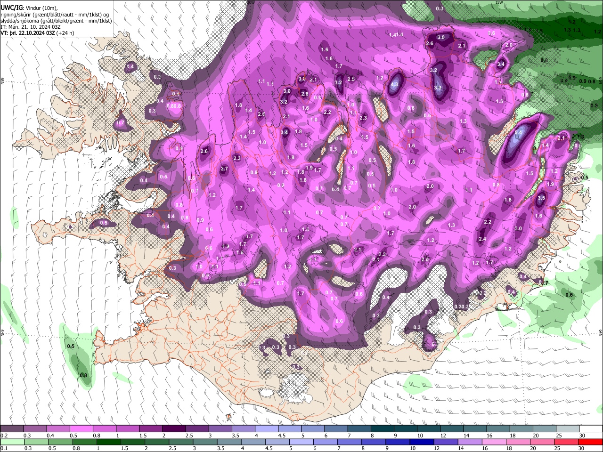Click the dark green swatch labeled 1, lower legend
603x452 pixels.
point(108,442)
